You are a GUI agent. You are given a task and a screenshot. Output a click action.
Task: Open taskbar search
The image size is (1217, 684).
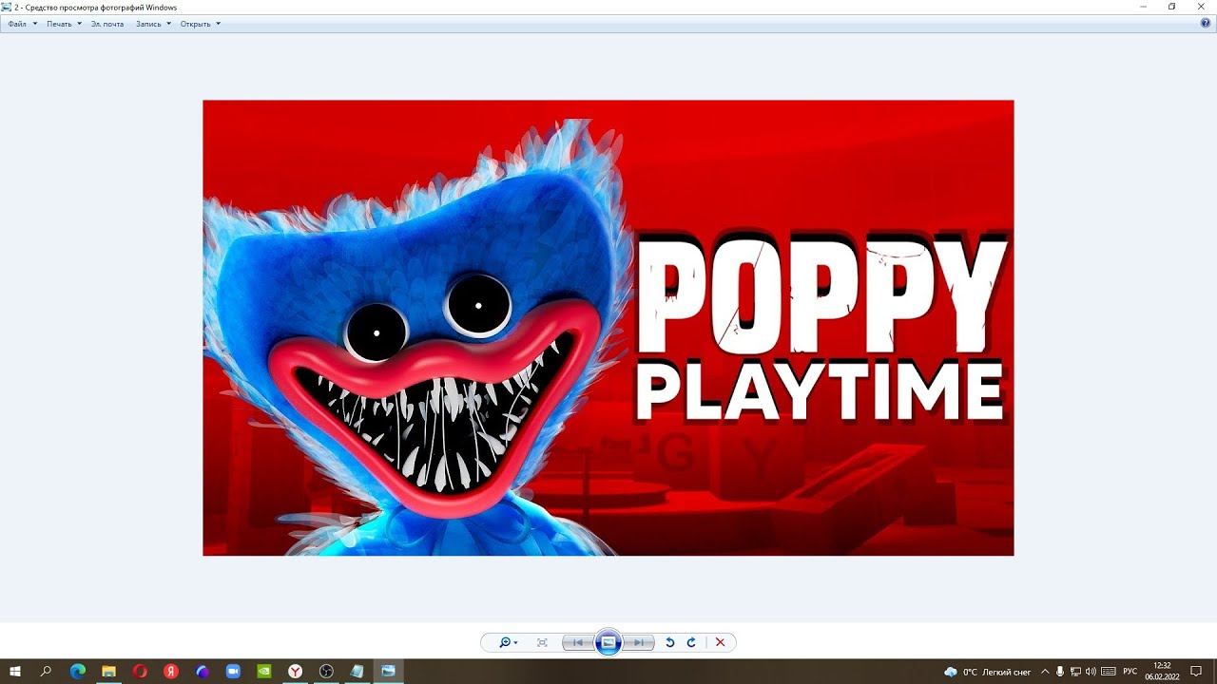(46, 672)
